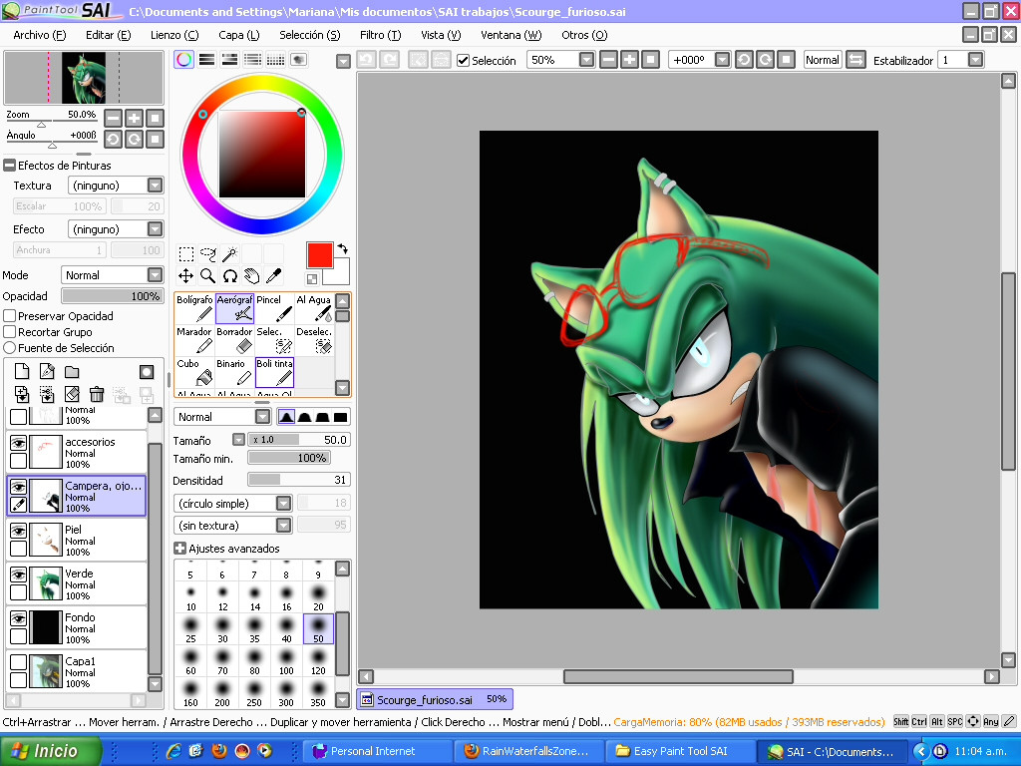Delete the selected layer with trash icon
Image resolution: width=1021 pixels, height=766 pixels.
pyautogui.click(x=97, y=394)
